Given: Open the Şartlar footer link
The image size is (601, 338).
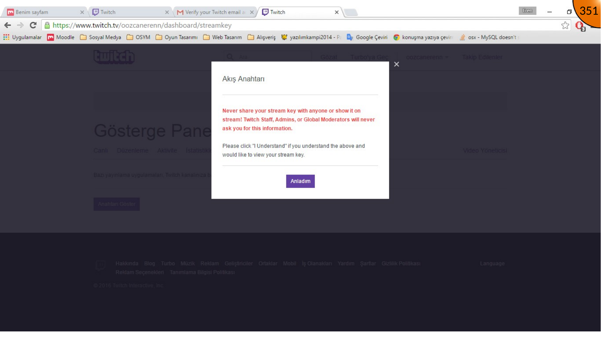Looking at the screenshot, I should pyautogui.click(x=368, y=264).
